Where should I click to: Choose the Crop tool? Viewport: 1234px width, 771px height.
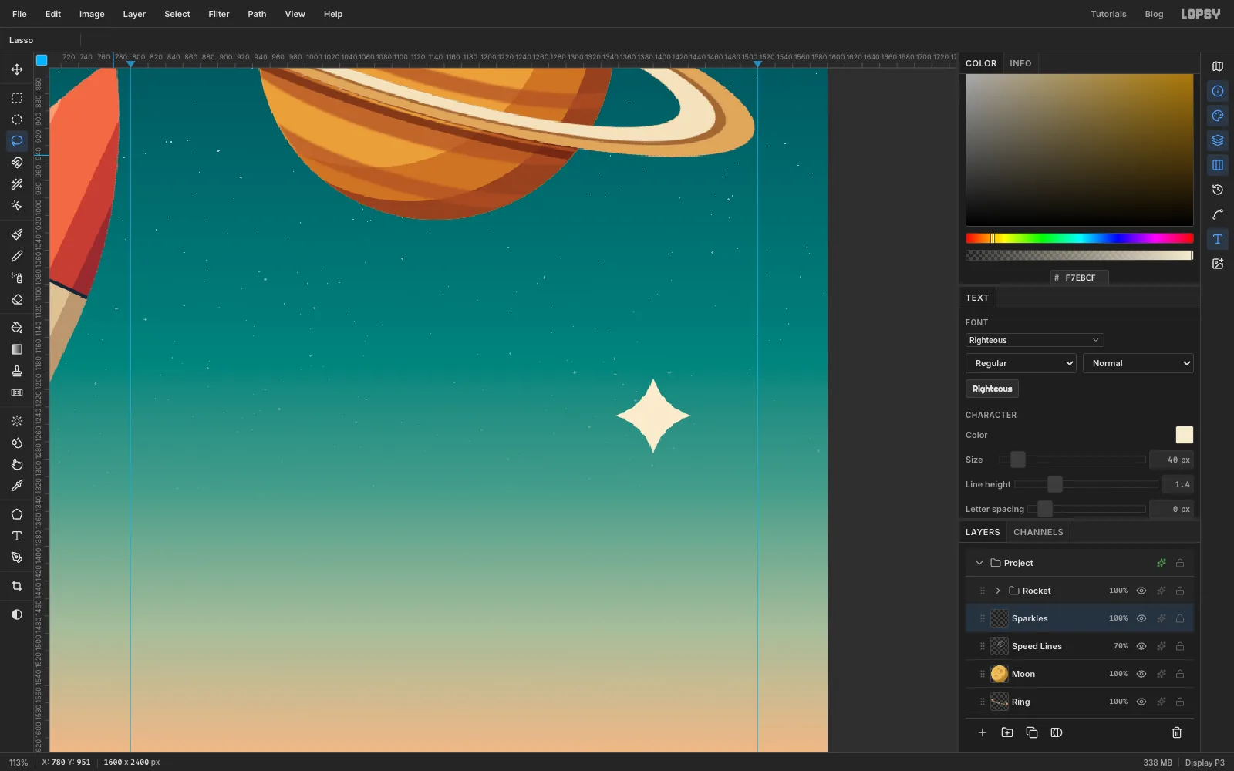pyautogui.click(x=16, y=586)
